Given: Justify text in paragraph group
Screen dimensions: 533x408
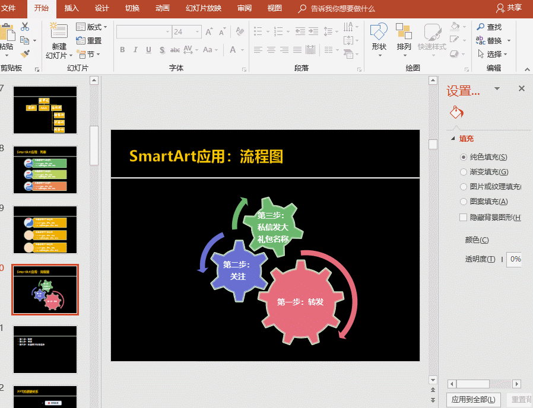Looking at the screenshot, I should (x=297, y=50).
